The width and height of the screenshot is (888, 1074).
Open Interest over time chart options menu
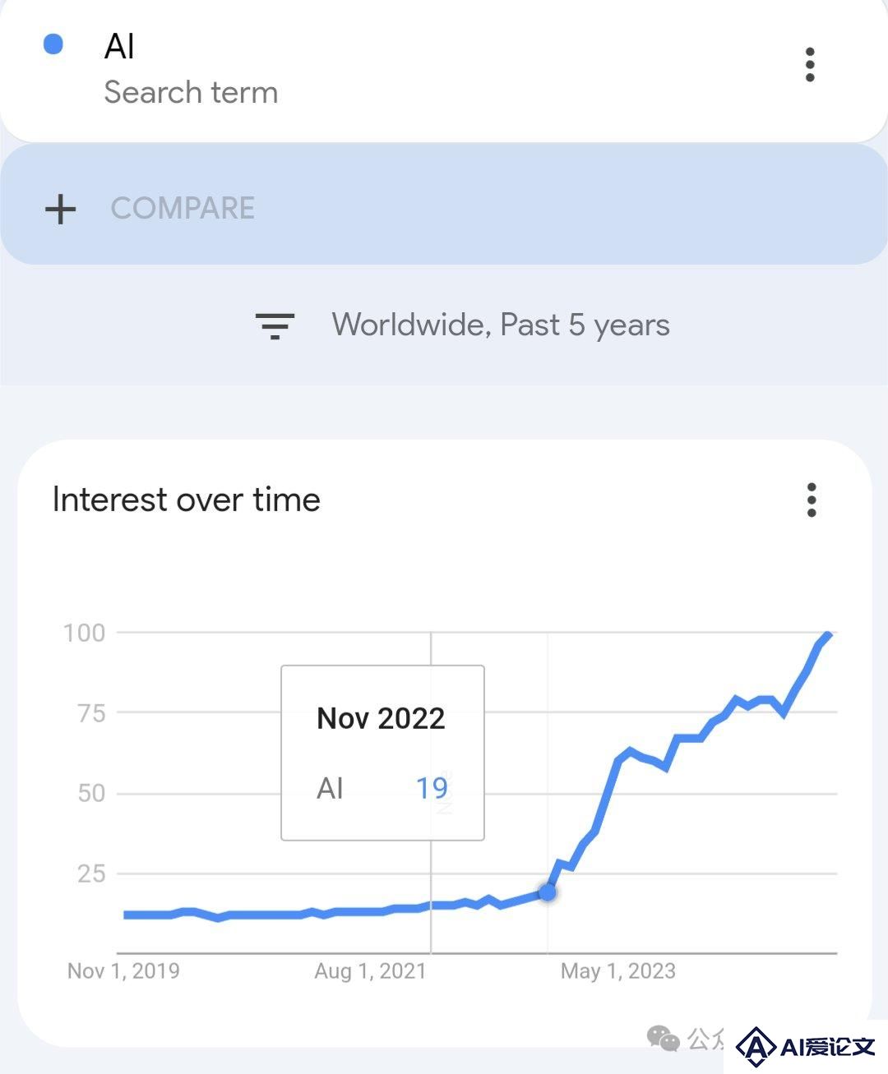click(x=812, y=500)
